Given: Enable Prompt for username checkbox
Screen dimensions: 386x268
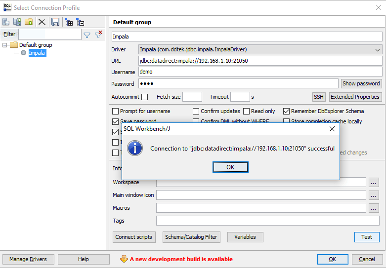Looking at the screenshot, I should click(x=115, y=112).
